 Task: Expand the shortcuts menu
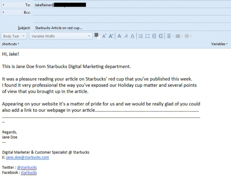point(10,44)
